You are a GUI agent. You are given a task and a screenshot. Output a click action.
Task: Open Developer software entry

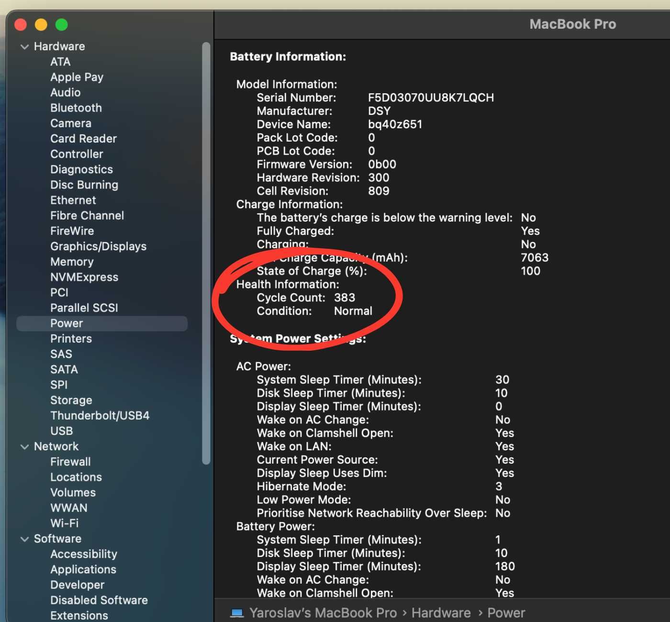77,585
